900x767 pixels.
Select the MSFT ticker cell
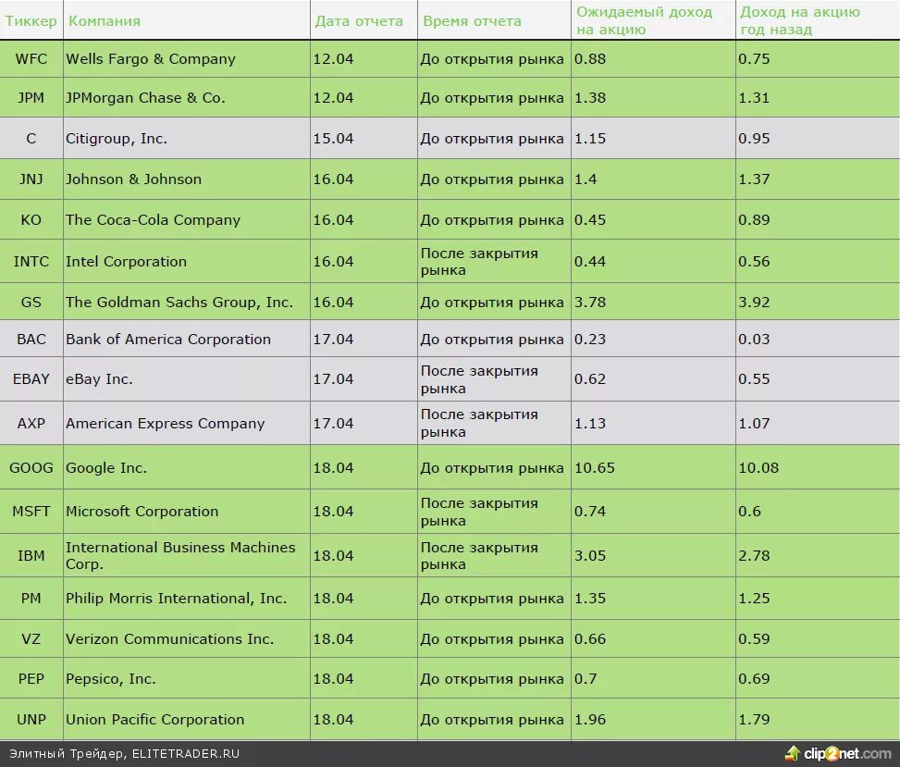coord(31,511)
